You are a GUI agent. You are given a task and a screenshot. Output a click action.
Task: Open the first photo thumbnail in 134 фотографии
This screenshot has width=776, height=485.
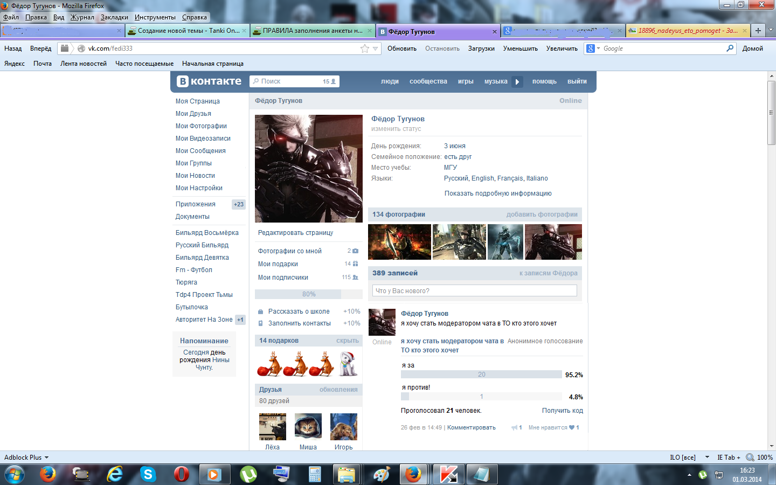pyautogui.click(x=399, y=242)
